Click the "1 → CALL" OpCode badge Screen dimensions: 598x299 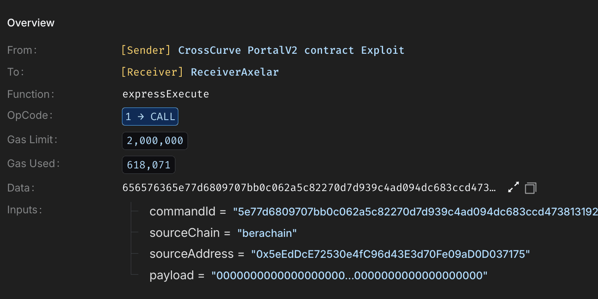click(150, 116)
